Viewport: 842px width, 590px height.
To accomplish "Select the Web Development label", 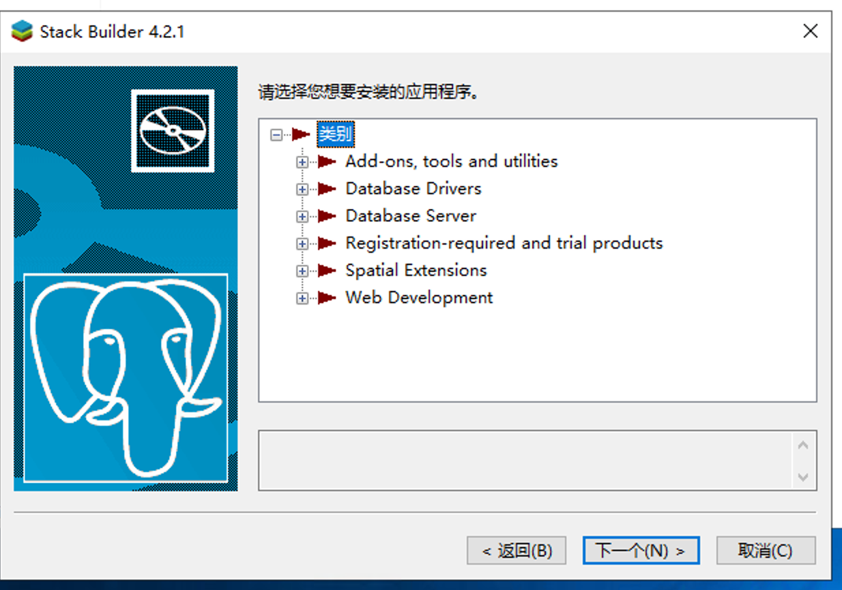I will pos(419,298).
